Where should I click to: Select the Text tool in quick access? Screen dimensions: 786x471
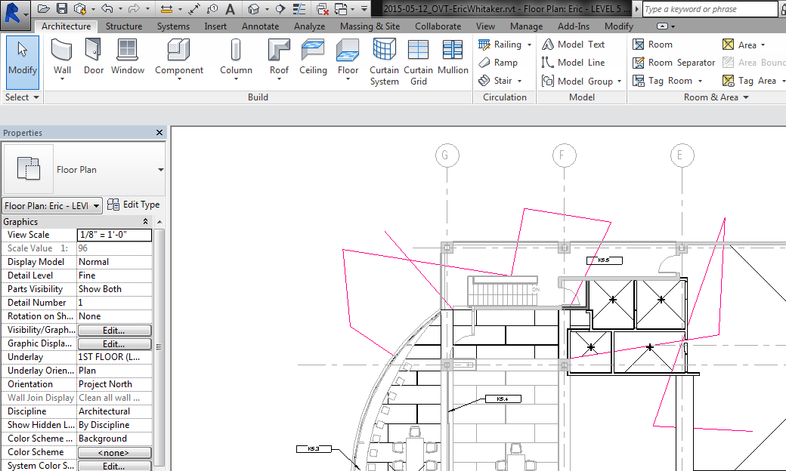coord(230,9)
